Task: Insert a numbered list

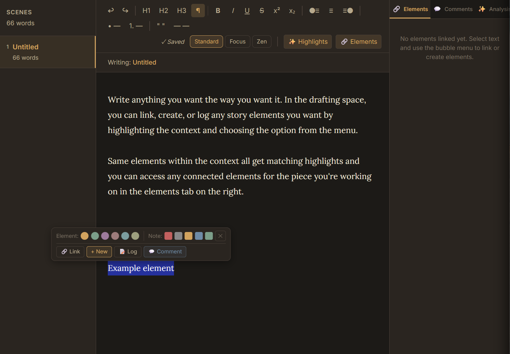Action: point(136,26)
